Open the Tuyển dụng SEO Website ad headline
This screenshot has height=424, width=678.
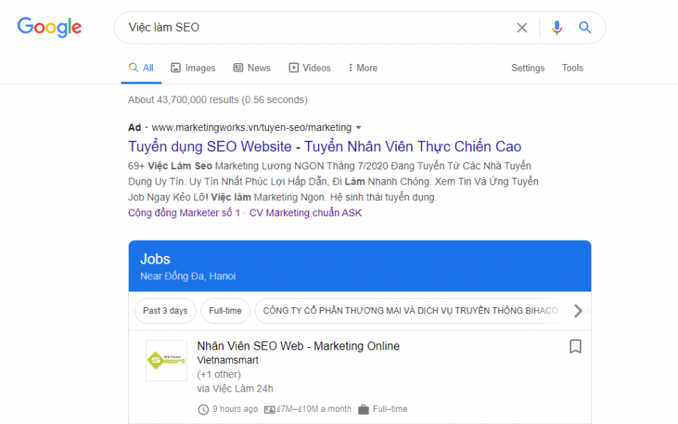point(325,147)
